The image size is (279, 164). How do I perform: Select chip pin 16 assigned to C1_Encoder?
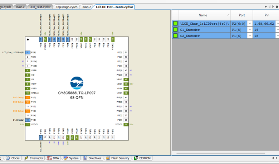[28, 120]
